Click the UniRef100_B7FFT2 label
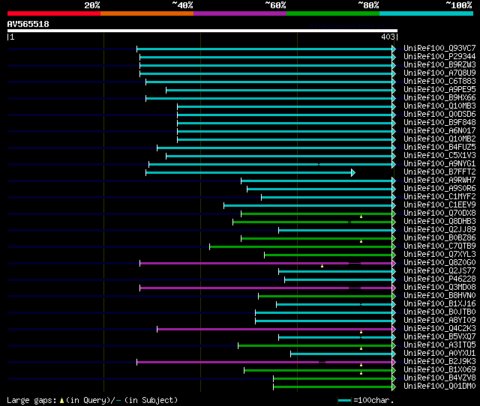The height and width of the screenshot is (406, 480). (x=439, y=172)
